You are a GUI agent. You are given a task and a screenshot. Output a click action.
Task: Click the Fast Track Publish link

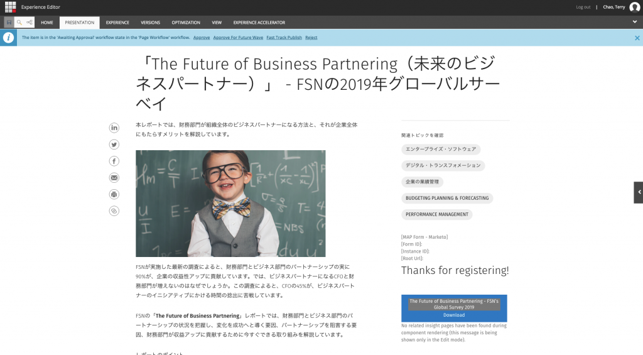[x=284, y=38]
